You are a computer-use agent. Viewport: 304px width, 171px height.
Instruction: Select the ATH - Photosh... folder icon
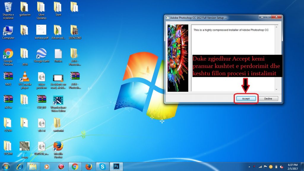[x=75, y=57]
